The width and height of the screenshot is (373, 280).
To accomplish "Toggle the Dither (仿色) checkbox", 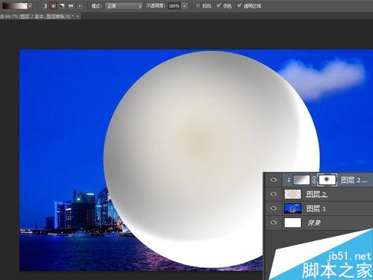I will pyautogui.click(x=219, y=5).
